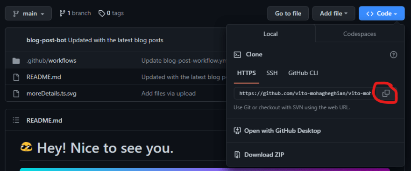Open the 'Add files via upload' commit message
411x171 pixels.
169,93
